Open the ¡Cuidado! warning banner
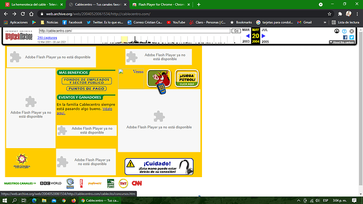 coord(159,167)
